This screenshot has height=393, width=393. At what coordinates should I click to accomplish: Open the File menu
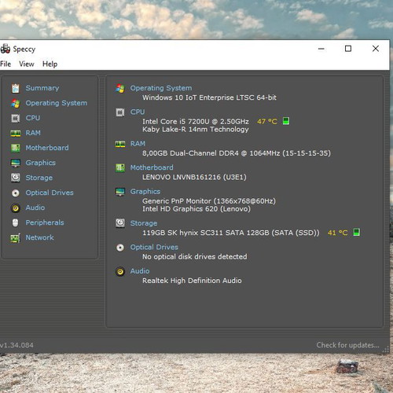(x=6, y=64)
